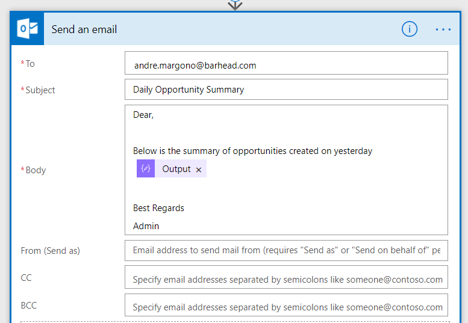The height and width of the screenshot is (323, 468).
Task: Click the Best Regards line in body
Action: [x=158, y=208]
